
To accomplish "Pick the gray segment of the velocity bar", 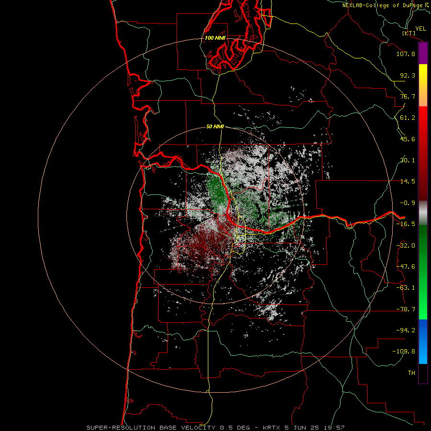I will 423,213.
